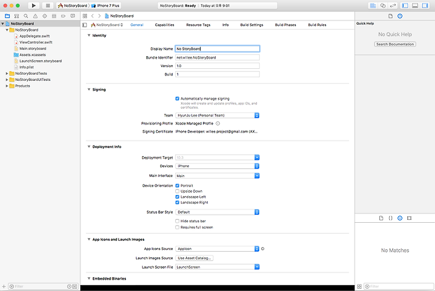The height and width of the screenshot is (291, 435).
Task: Switch to the Build Rules tab
Action: click(317, 25)
